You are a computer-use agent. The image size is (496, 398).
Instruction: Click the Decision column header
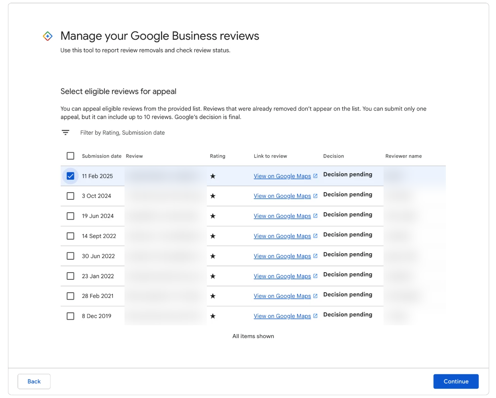pos(333,156)
